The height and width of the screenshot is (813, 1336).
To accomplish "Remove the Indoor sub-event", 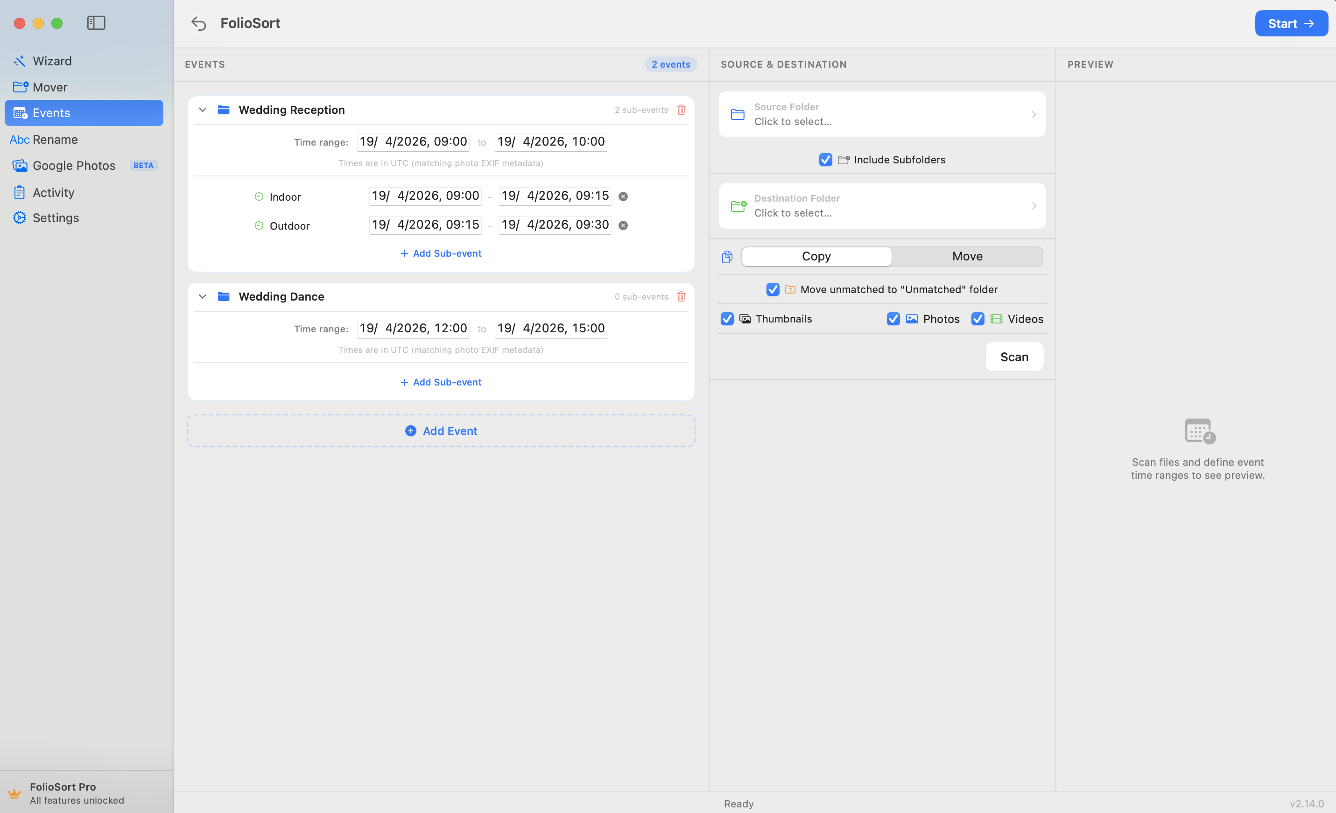I will coord(623,196).
